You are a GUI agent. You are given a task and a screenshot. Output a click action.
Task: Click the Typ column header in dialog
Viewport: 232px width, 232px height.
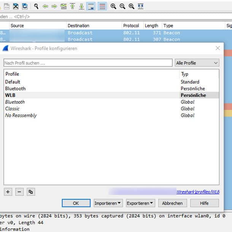199,74
